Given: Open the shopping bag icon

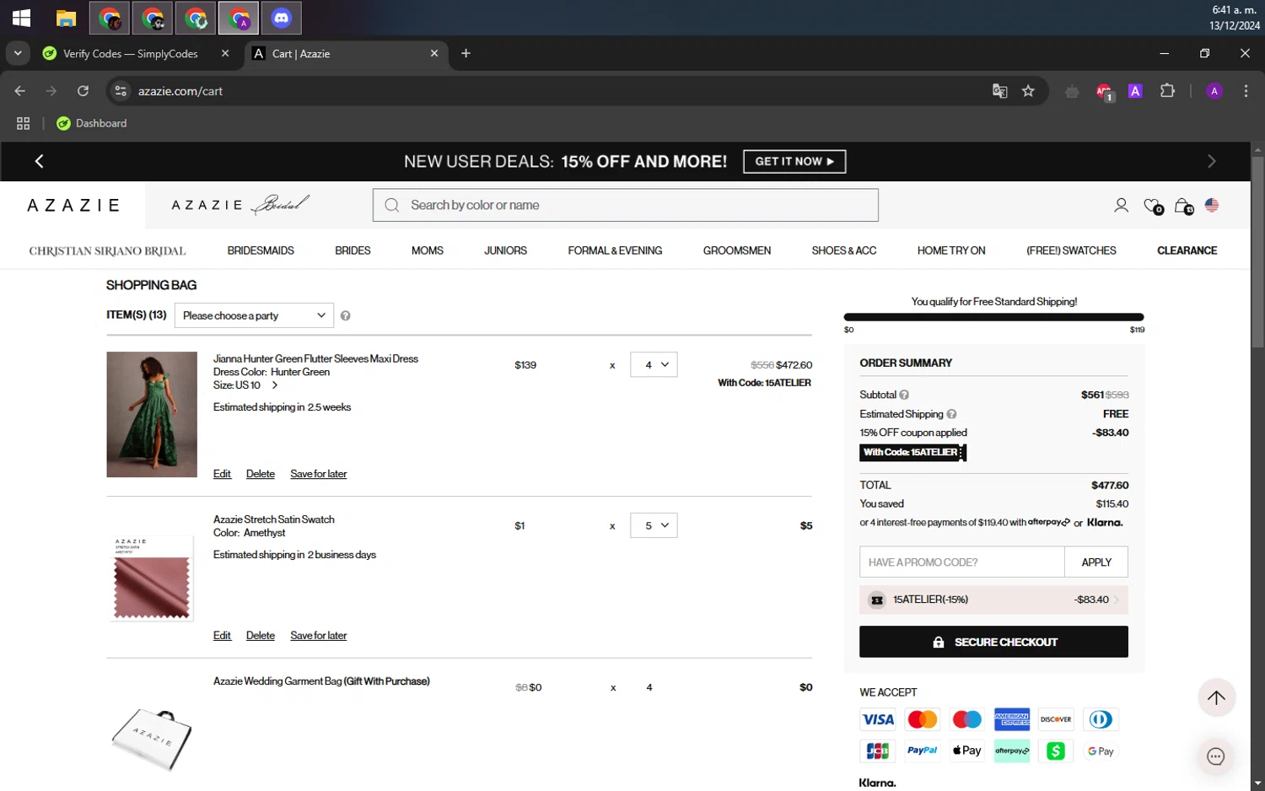Looking at the screenshot, I should pyautogui.click(x=1183, y=206).
